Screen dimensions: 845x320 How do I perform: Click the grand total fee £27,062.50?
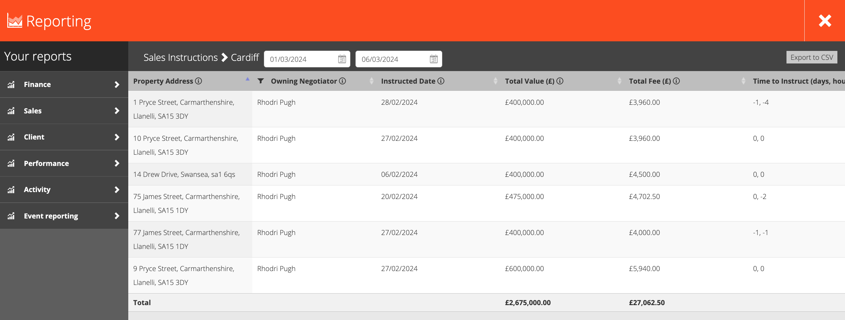click(647, 302)
